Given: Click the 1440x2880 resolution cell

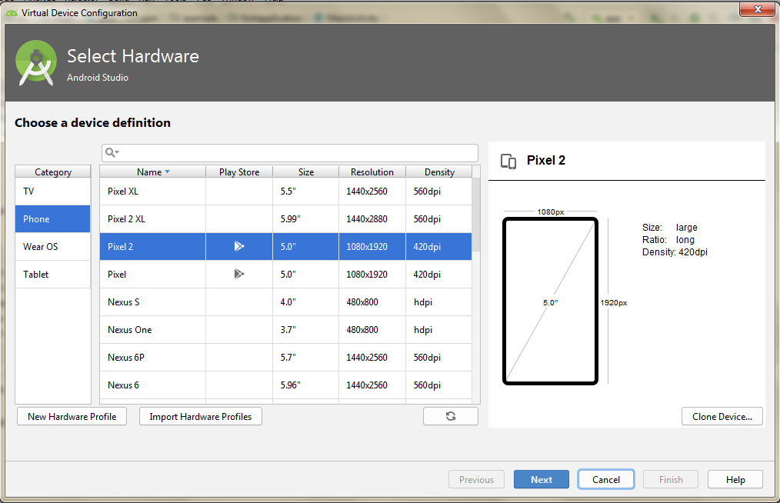Looking at the screenshot, I should coord(372,219).
